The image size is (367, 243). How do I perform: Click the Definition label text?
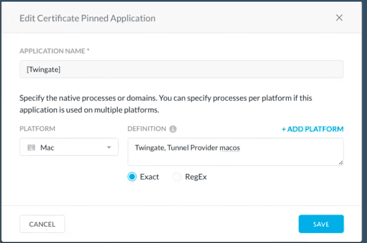[147, 129]
